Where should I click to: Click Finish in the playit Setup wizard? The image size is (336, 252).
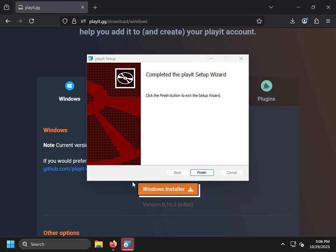click(x=202, y=173)
